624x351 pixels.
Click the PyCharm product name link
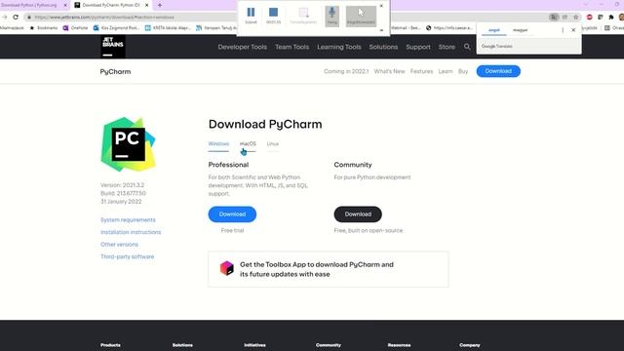tap(115, 71)
